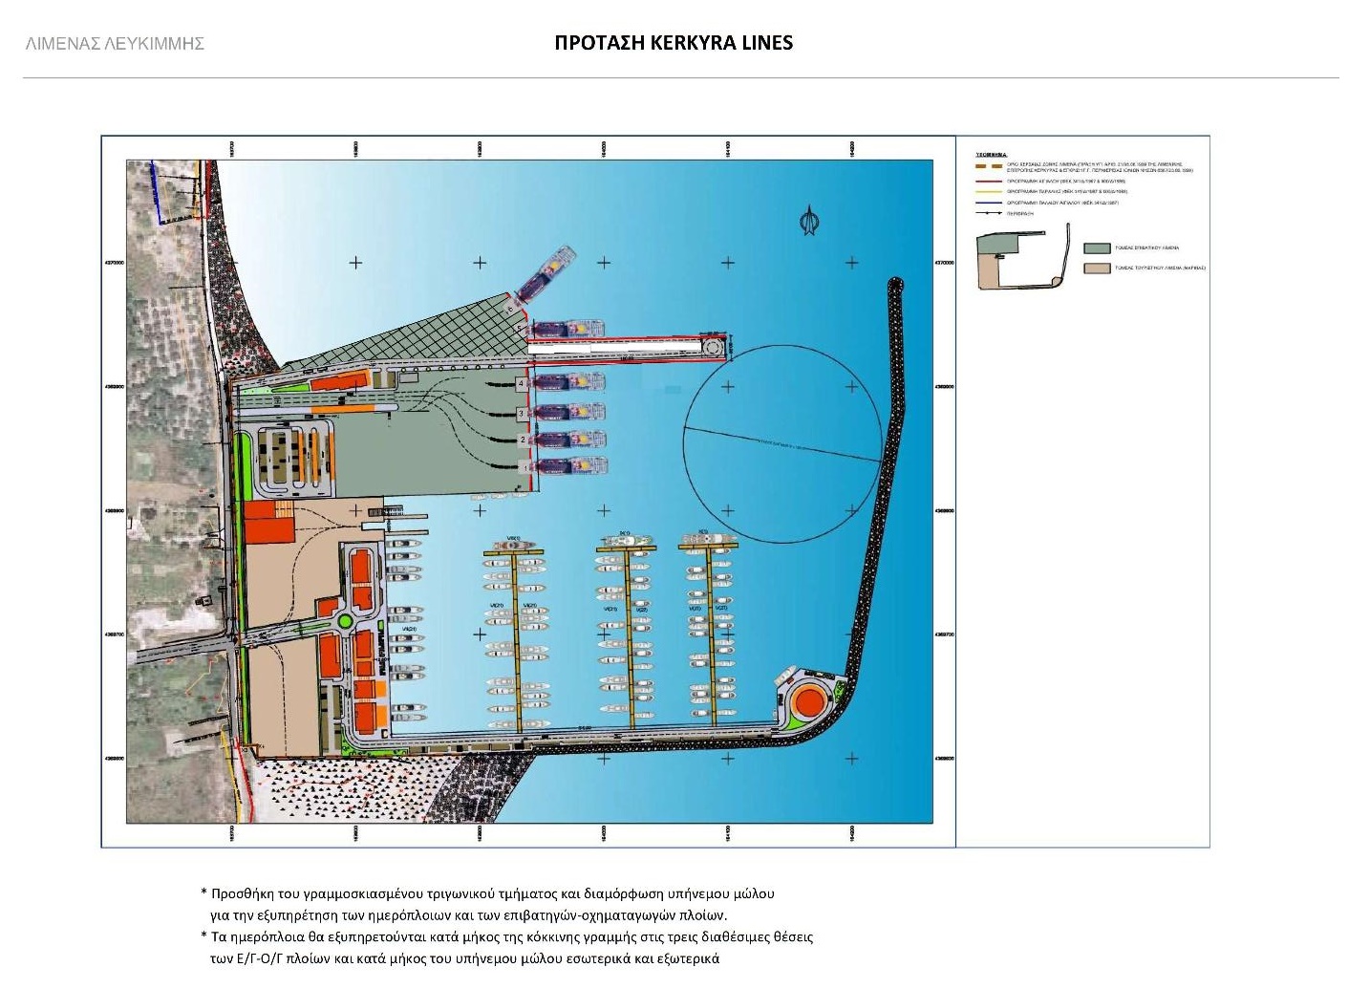Click the legend heading 'ΥΠΟΜΝΗΜΑ'

click(x=992, y=154)
